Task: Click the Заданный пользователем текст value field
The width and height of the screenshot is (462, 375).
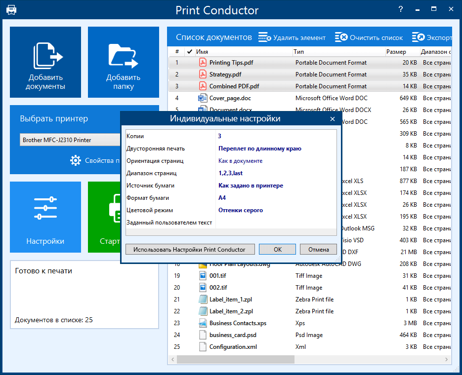Action: click(x=276, y=223)
